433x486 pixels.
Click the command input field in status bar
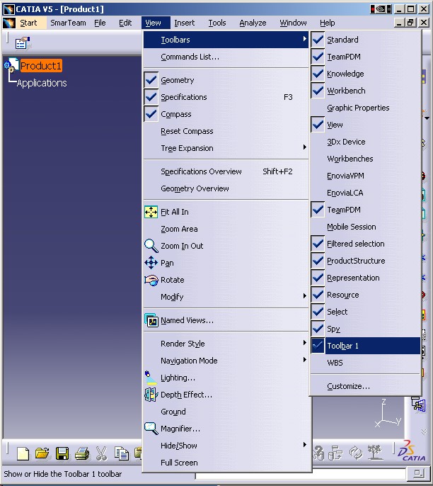point(300,474)
